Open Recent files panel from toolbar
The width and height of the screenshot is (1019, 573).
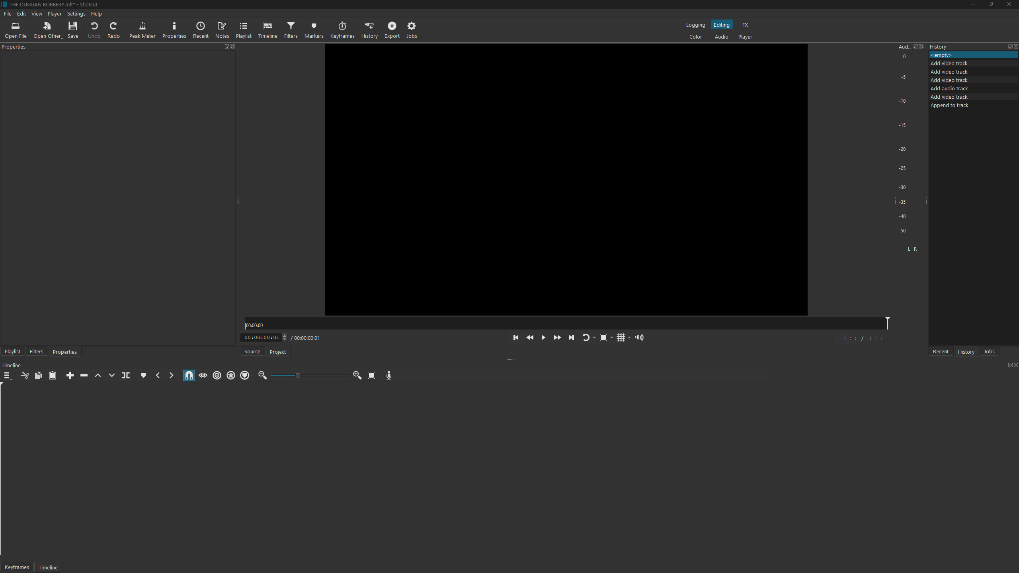click(x=201, y=30)
